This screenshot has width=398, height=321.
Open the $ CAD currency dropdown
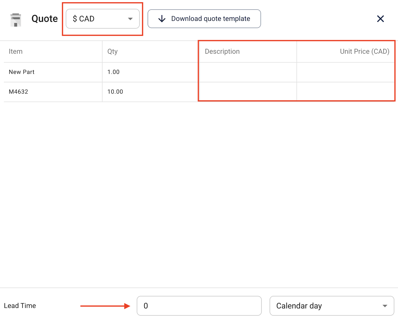[x=103, y=19]
